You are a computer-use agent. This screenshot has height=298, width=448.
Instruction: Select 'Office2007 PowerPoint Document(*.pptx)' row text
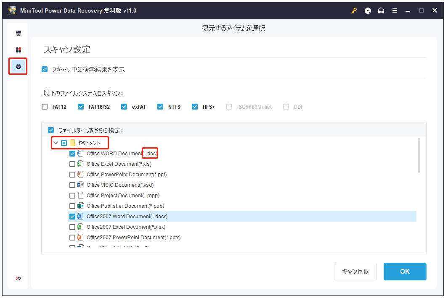[x=134, y=238]
